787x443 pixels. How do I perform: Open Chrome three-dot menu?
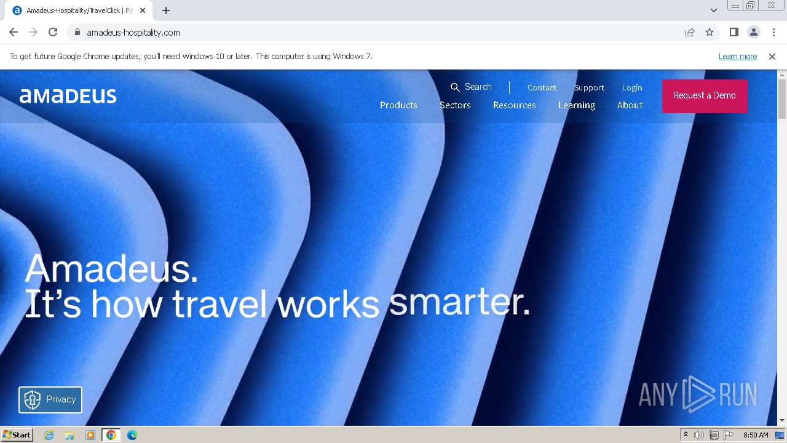773,33
